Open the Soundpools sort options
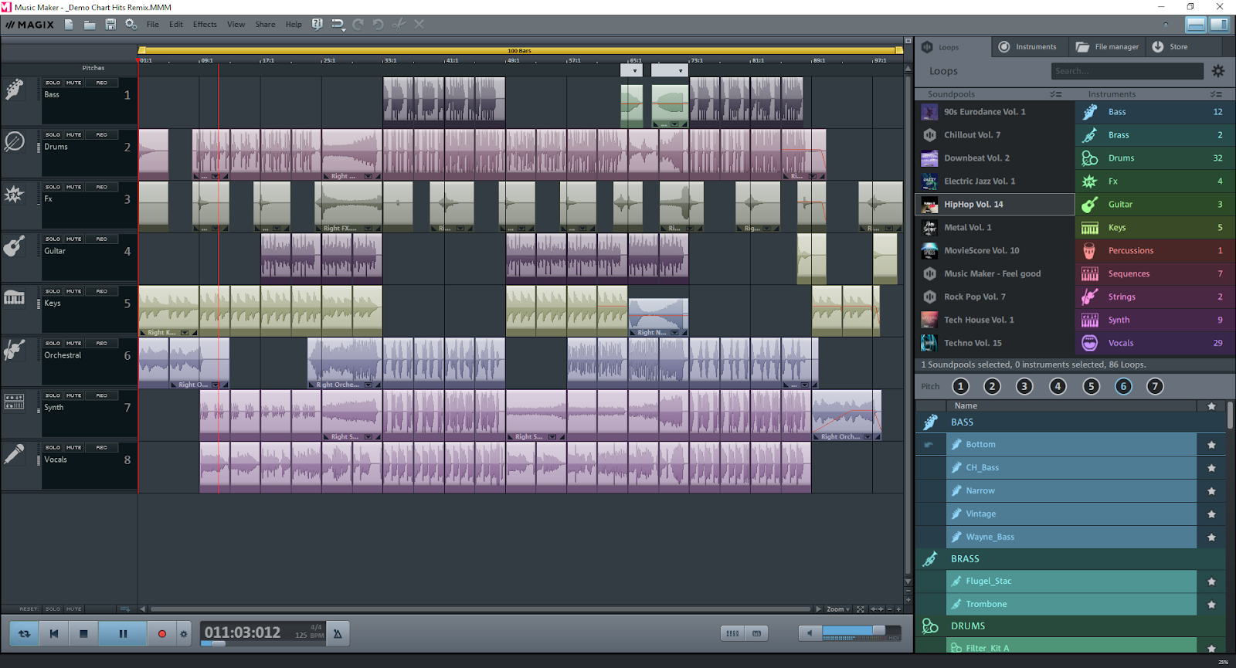The width and height of the screenshot is (1236, 668). coord(1056,94)
